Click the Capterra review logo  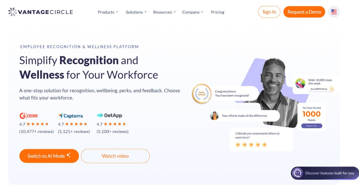pyautogui.click(x=70, y=116)
